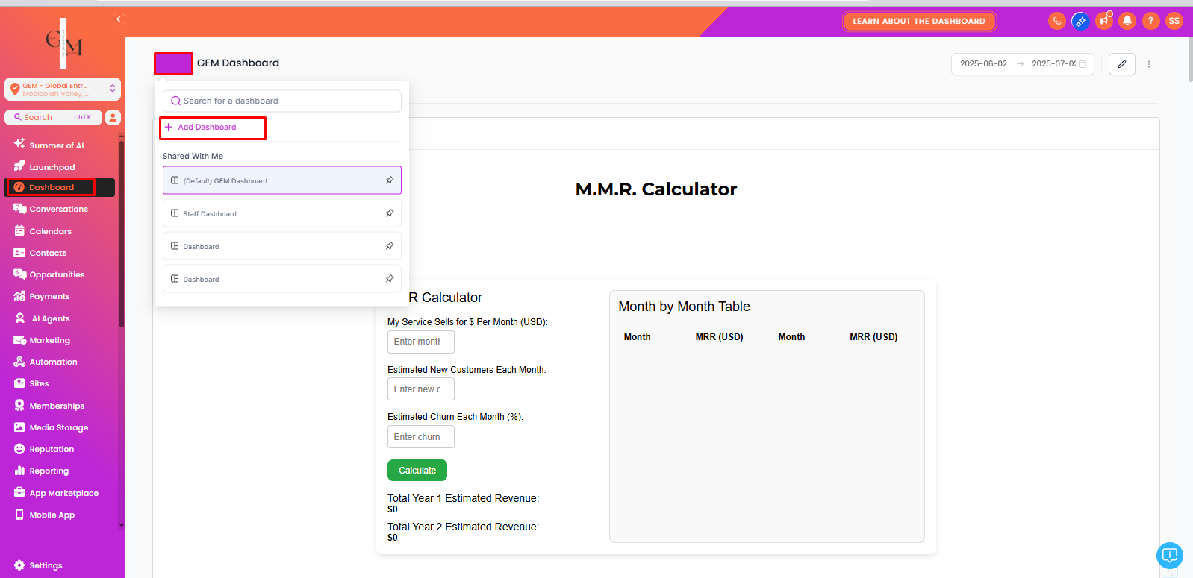Click Add Dashboard
The image size is (1193, 578).
tap(200, 127)
